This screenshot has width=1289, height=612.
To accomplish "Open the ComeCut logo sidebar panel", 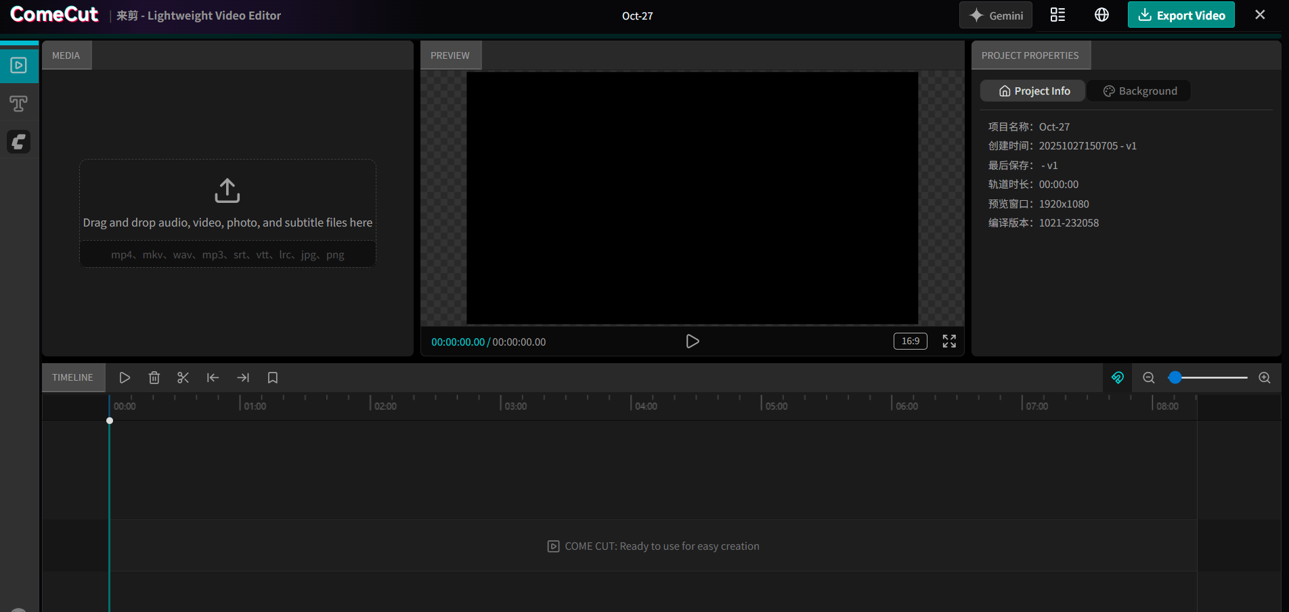I will pyautogui.click(x=19, y=142).
